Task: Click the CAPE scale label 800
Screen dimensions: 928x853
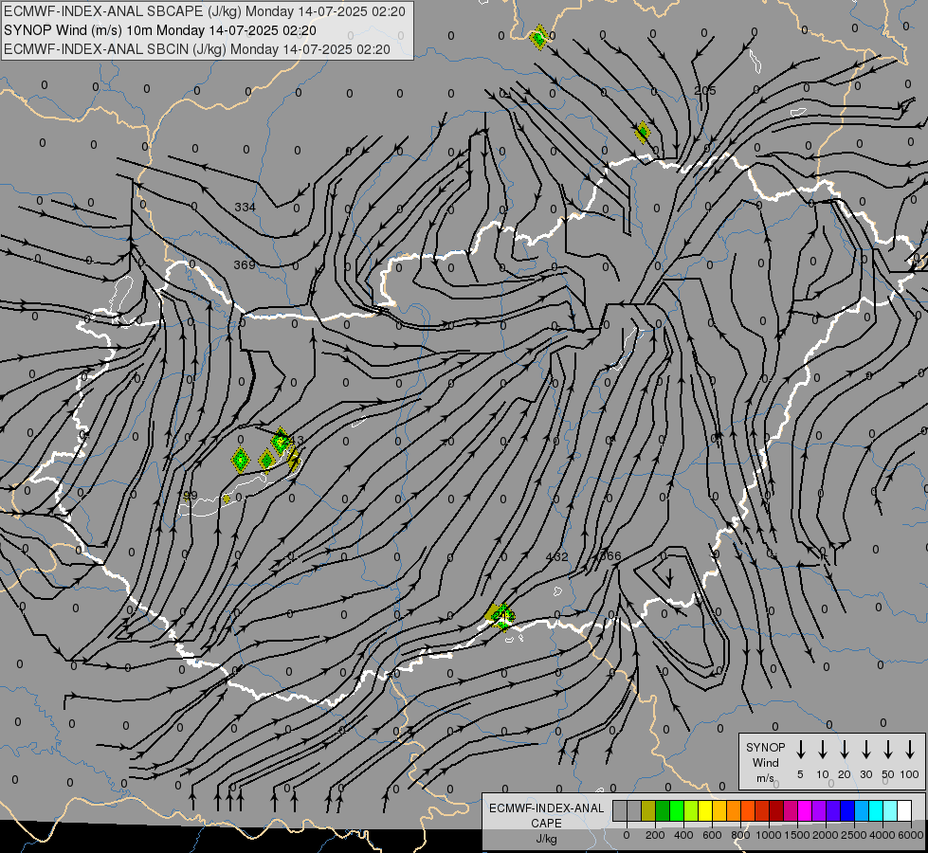Action: coord(740,835)
